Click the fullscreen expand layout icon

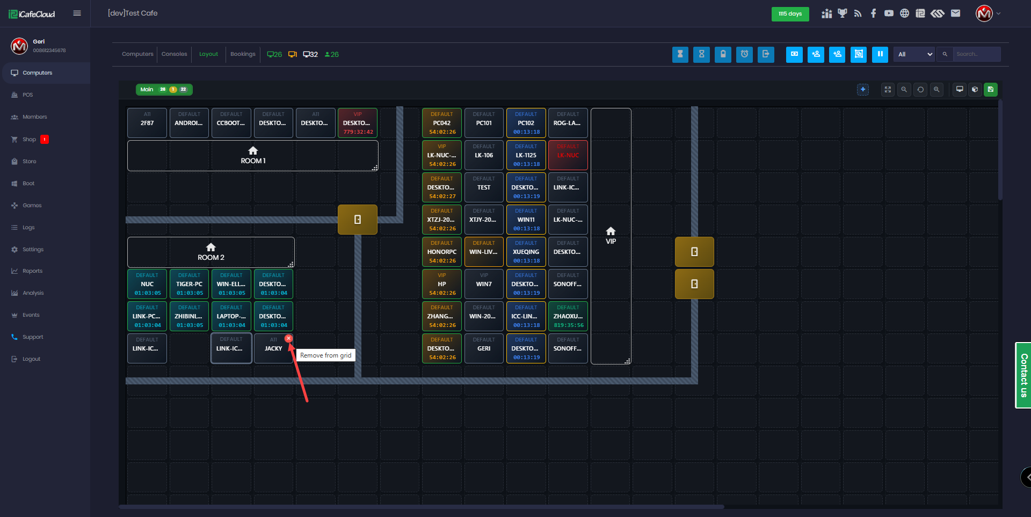click(x=888, y=90)
